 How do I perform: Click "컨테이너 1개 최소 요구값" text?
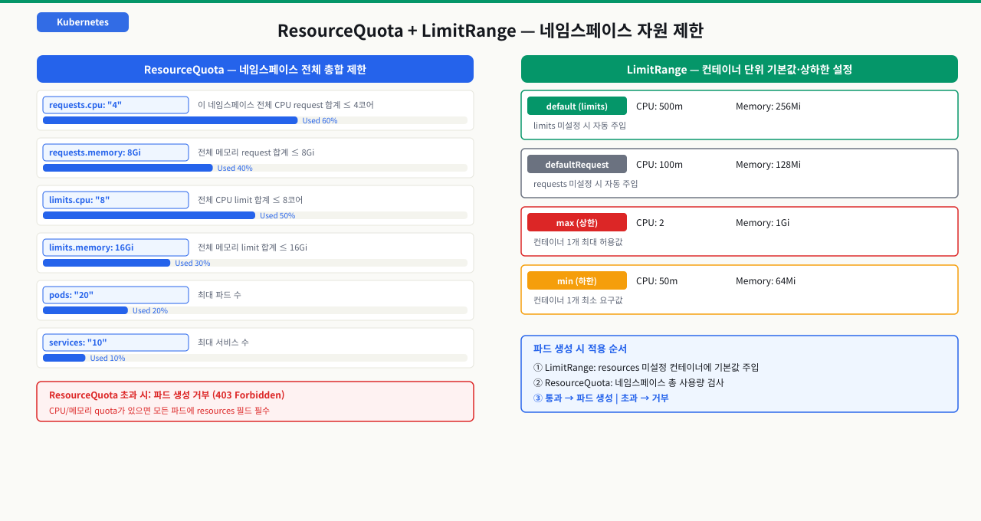[578, 300]
